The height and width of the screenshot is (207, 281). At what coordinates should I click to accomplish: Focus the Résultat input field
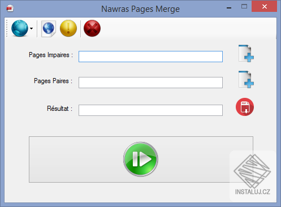coord(150,110)
